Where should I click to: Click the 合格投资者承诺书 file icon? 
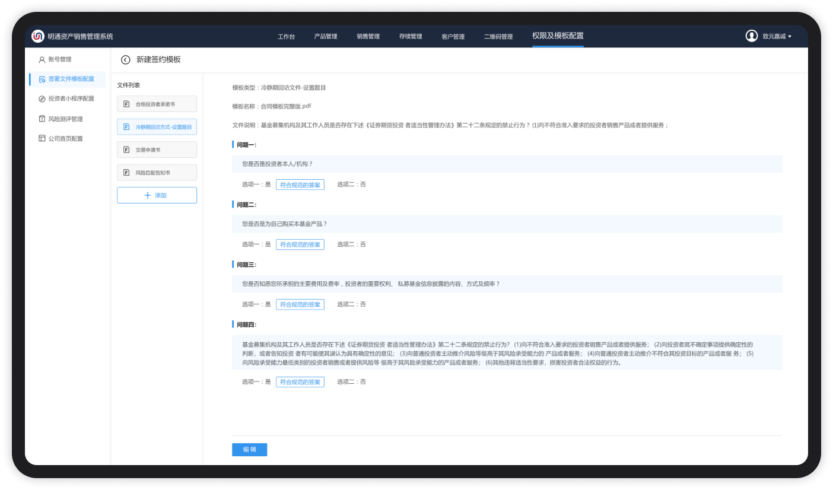[x=126, y=104]
